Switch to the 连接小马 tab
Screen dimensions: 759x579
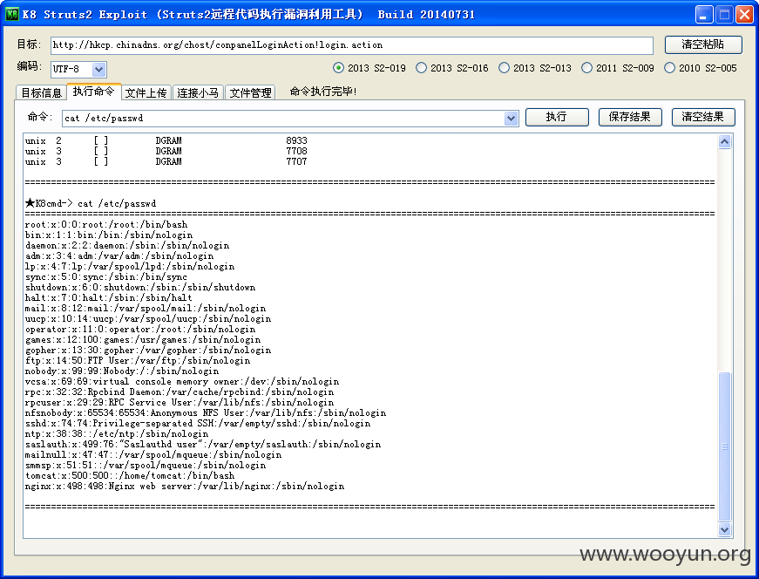click(x=198, y=92)
